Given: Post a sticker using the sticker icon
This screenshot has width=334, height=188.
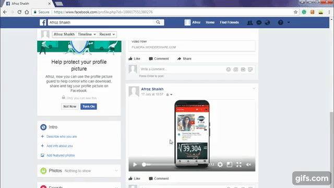Looking at the screenshot, I should coord(250,69).
